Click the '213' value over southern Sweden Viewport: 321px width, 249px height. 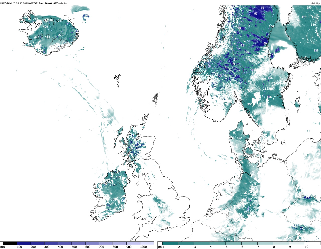click(x=265, y=89)
